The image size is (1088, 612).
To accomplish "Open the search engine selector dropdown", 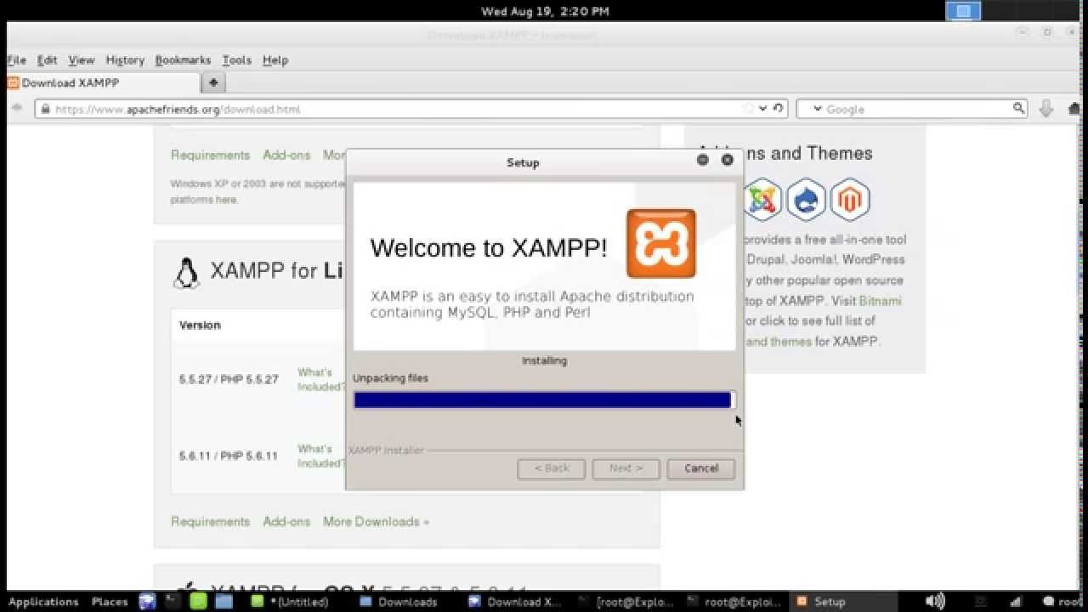I will (818, 109).
